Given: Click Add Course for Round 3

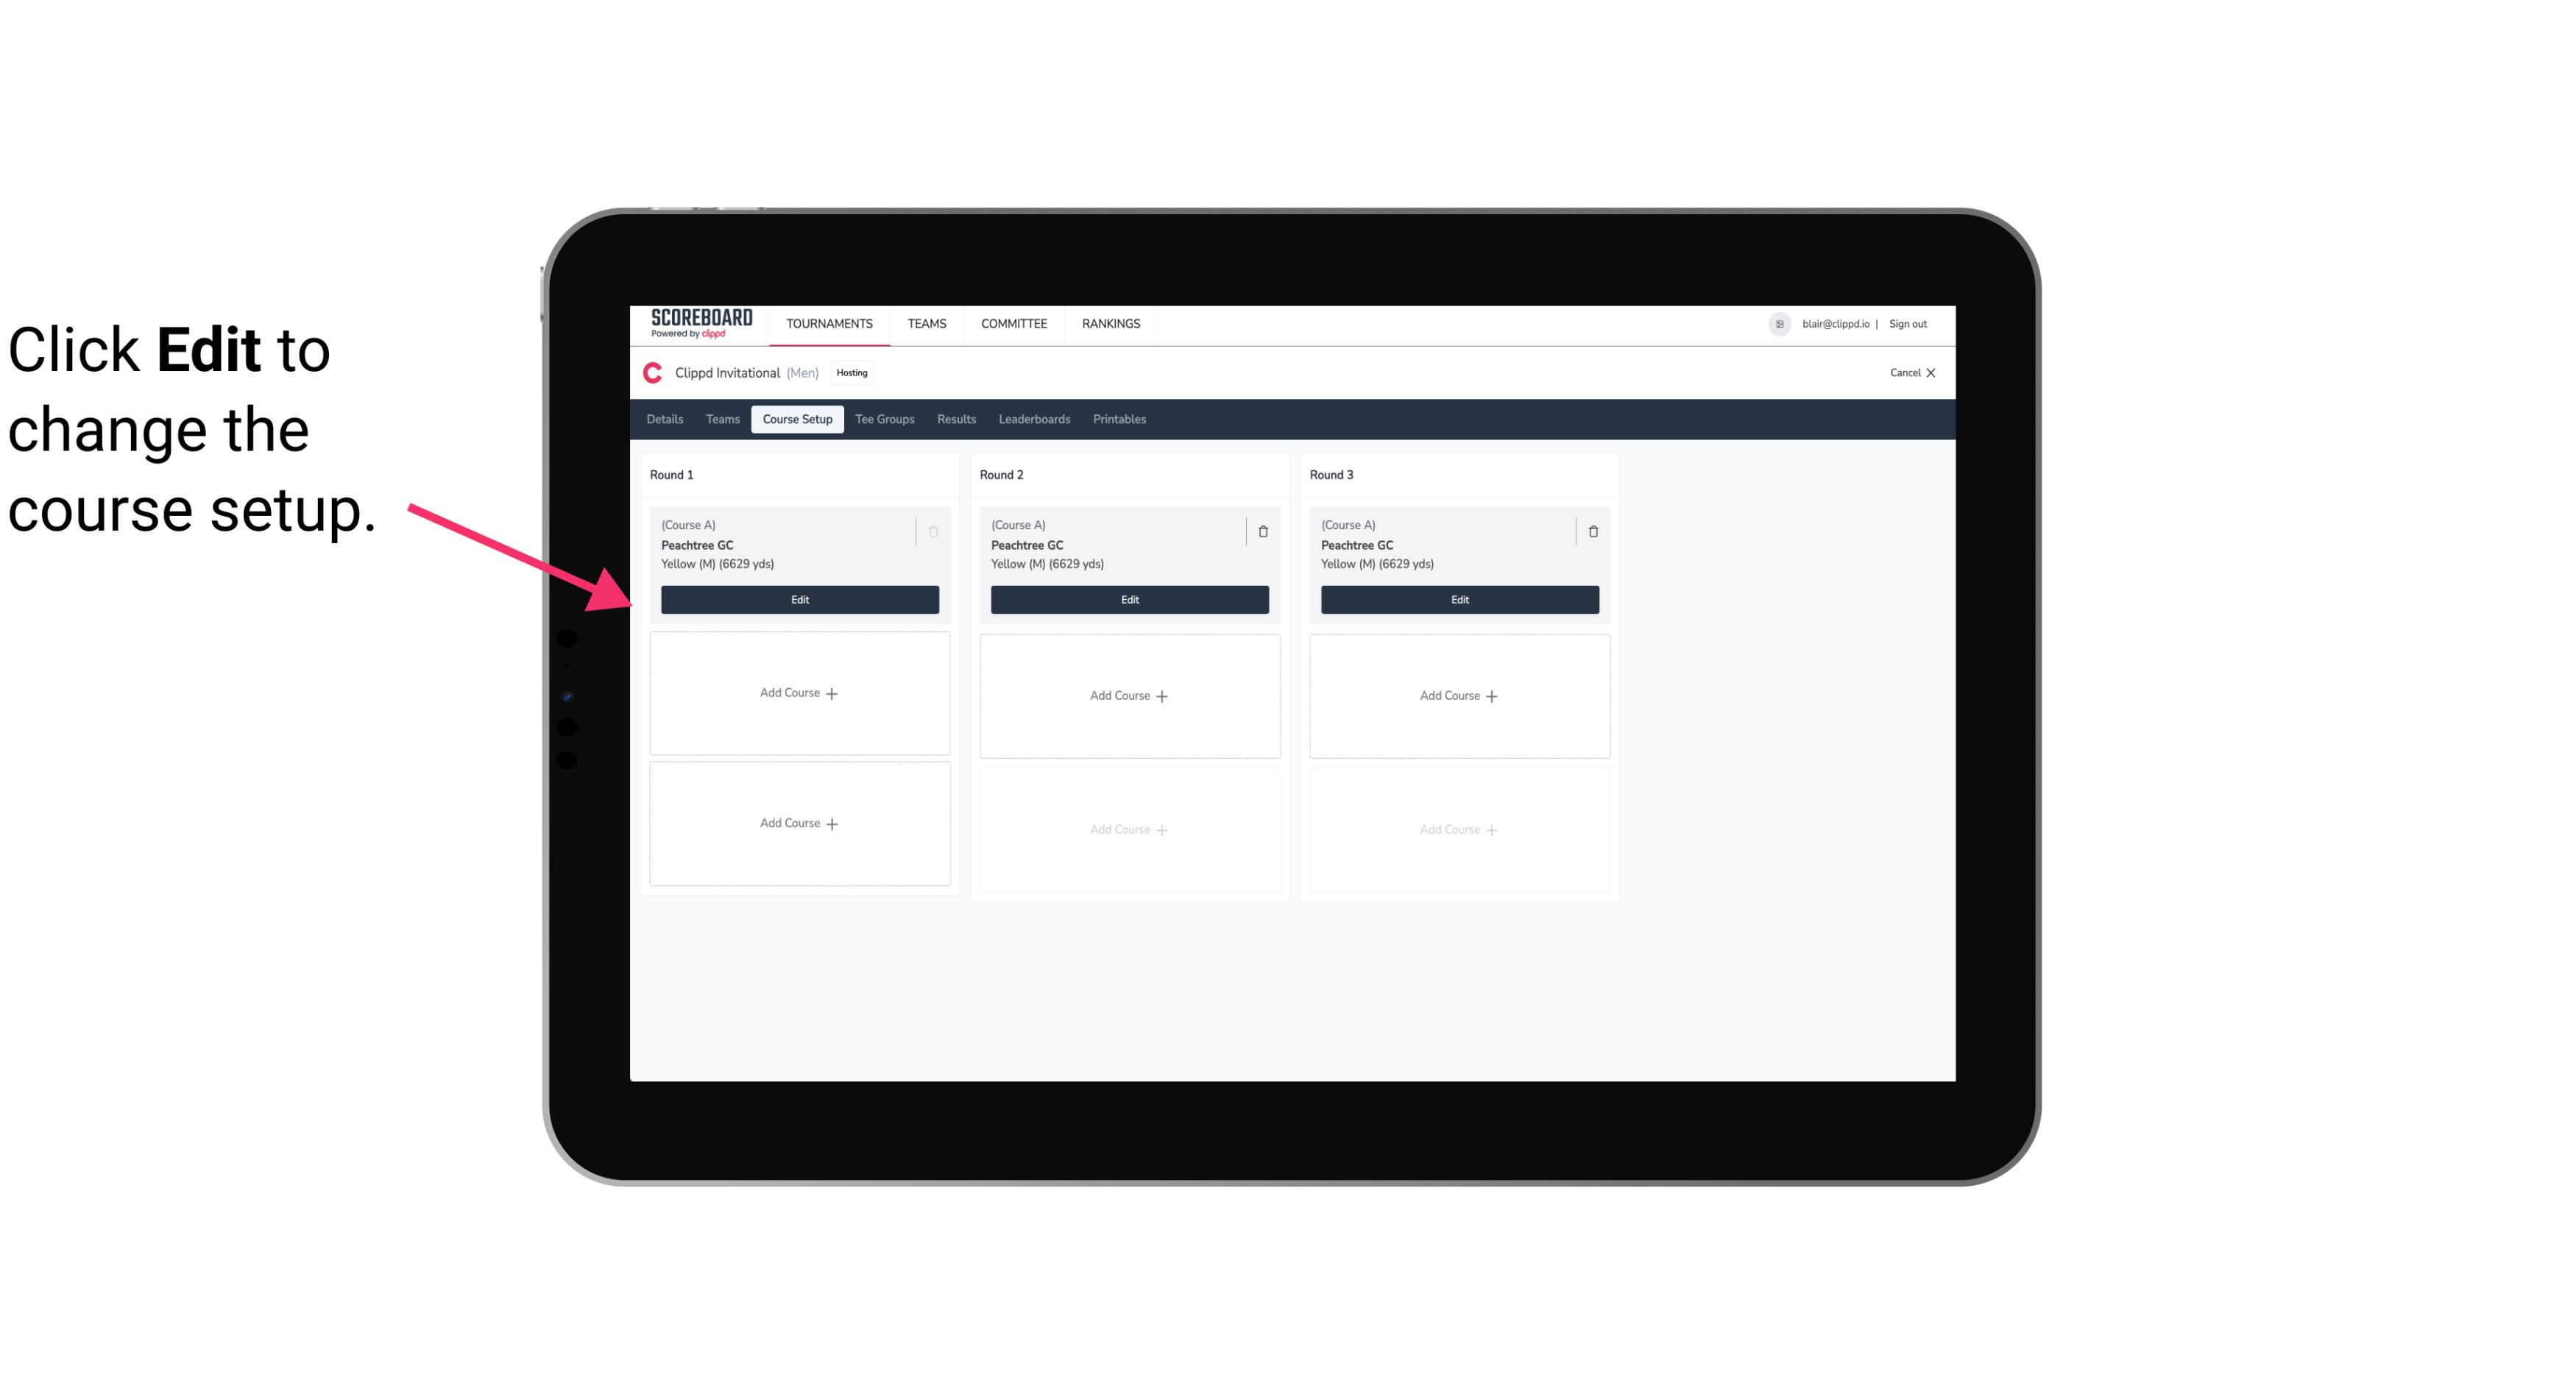Looking at the screenshot, I should coord(1459,695).
